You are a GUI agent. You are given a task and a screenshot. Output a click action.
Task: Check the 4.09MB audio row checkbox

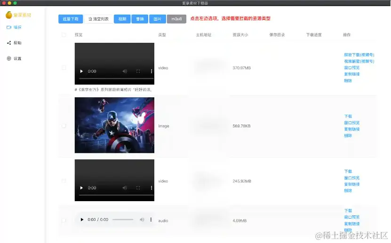click(x=64, y=220)
